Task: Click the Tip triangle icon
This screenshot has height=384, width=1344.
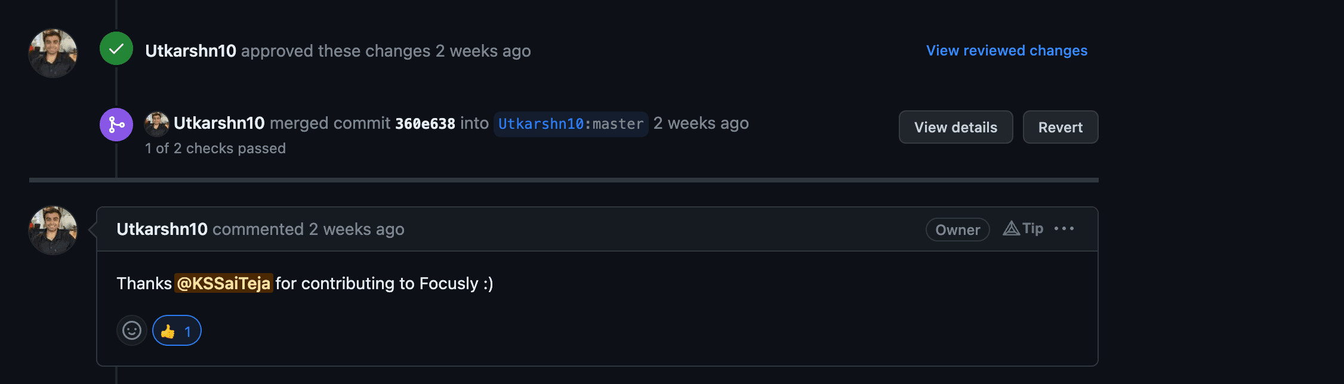Action: (x=1011, y=228)
